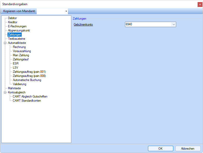
Task: Click the Gebührenkonto field with 6940
Action: click(x=147, y=25)
